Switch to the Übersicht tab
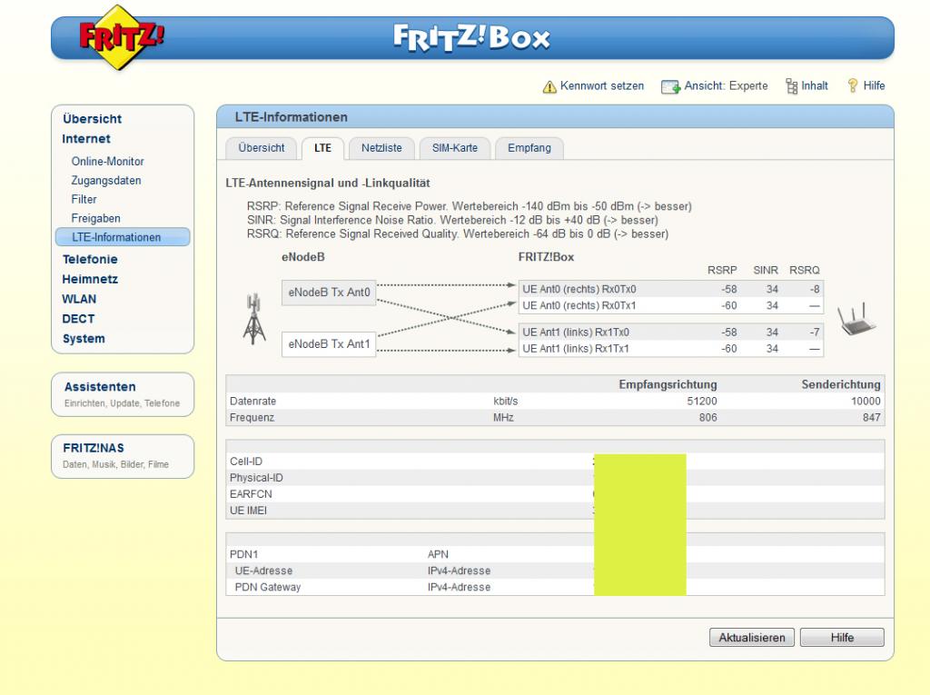 pos(261,147)
